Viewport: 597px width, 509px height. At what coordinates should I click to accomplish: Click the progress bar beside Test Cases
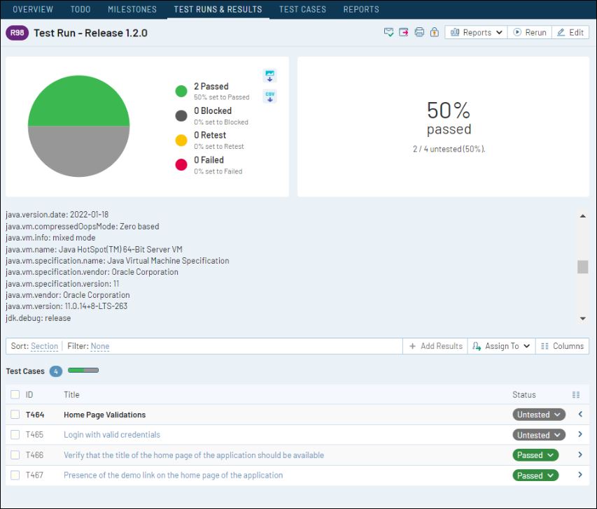click(x=83, y=371)
